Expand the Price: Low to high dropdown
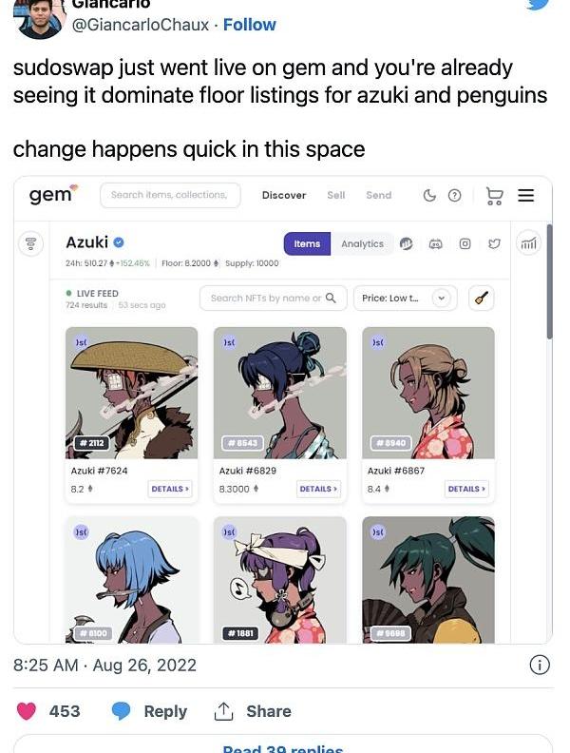This screenshot has height=753, width=570. [405, 299]
